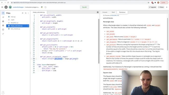This screenshot has width=169, height=95.
Task: Open the Packages cube sidebar icon
Action: [3, 21]
